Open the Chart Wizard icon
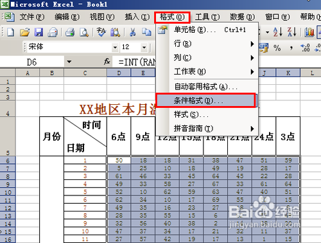The height and width of the screenshot is (243, 321). 309,32
